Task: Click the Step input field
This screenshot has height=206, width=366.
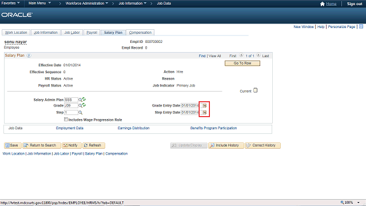Action: pyautogui.click(x=71, y=112)
